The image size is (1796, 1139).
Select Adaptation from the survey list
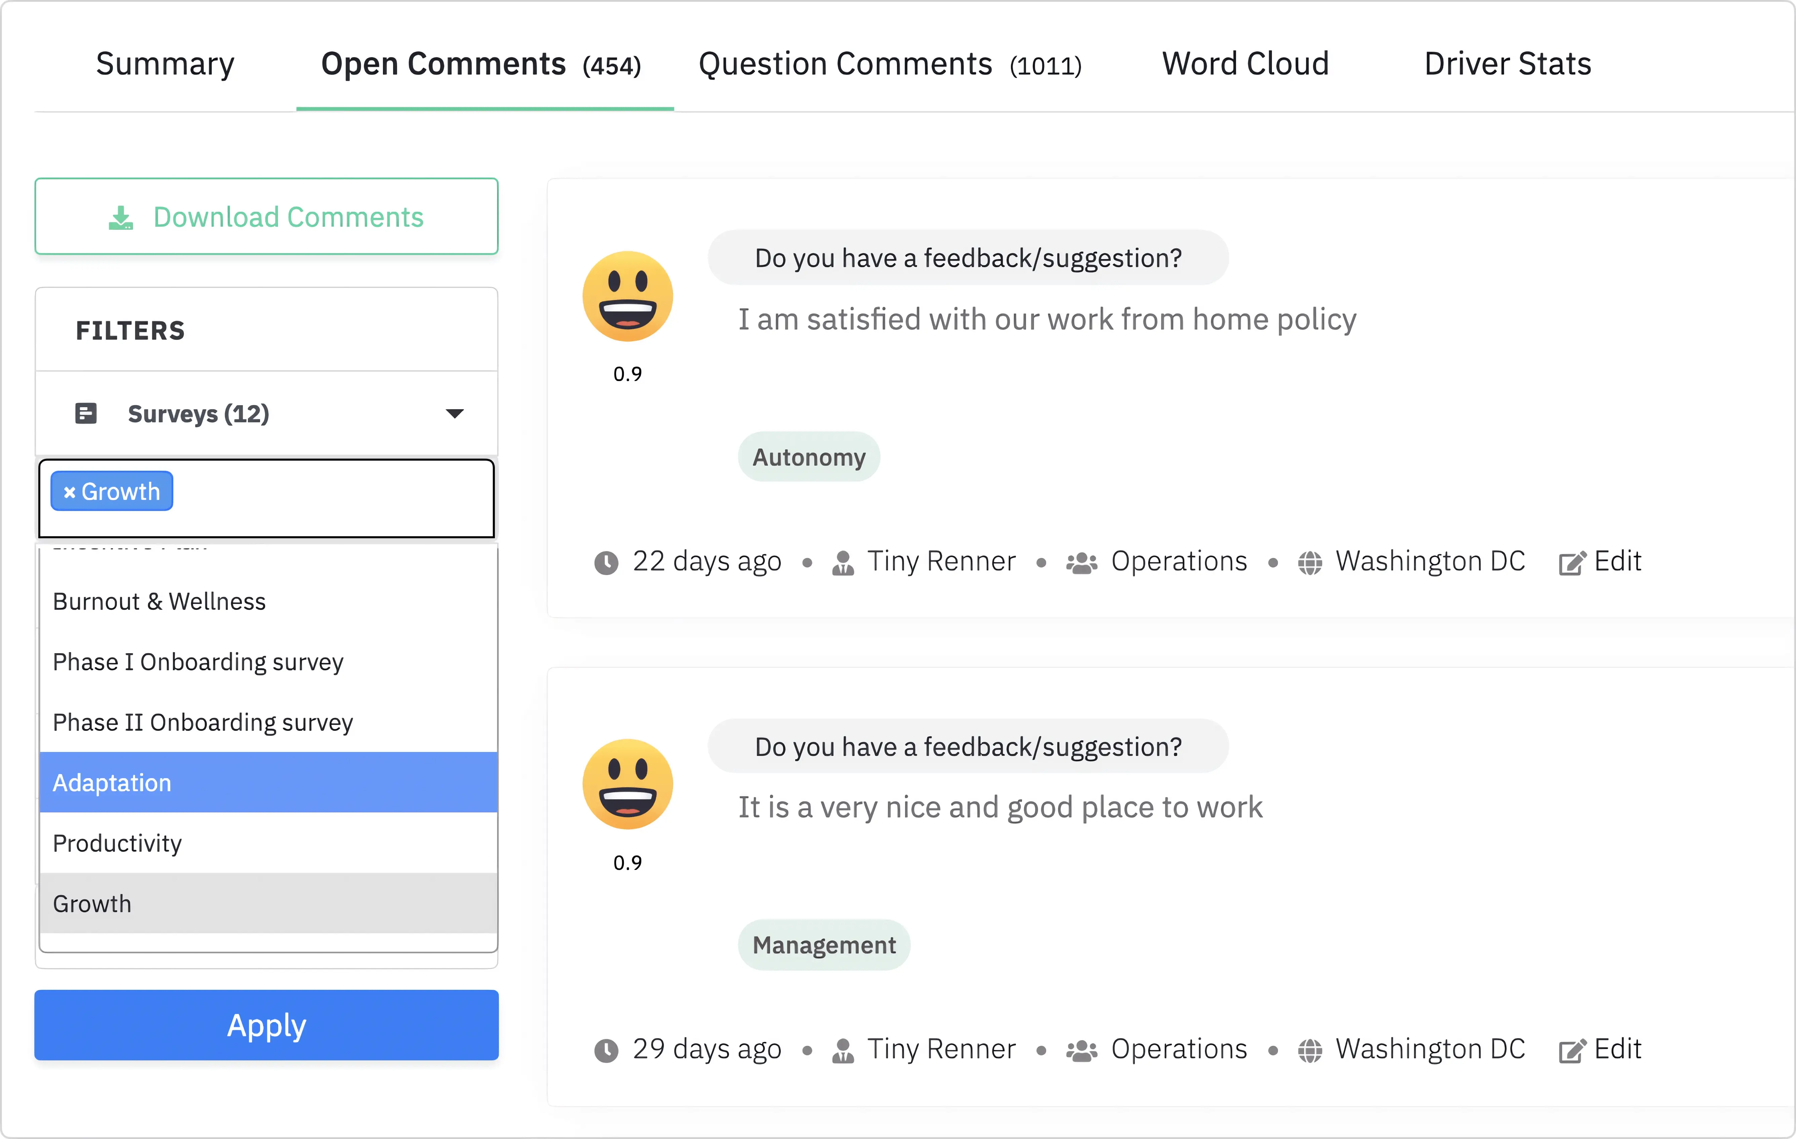pos(112,783)
